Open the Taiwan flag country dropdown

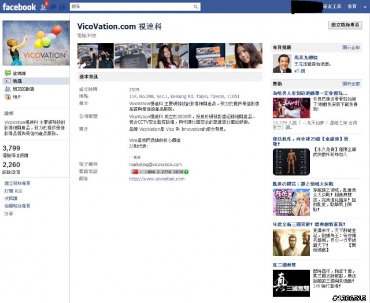point(136,172)
